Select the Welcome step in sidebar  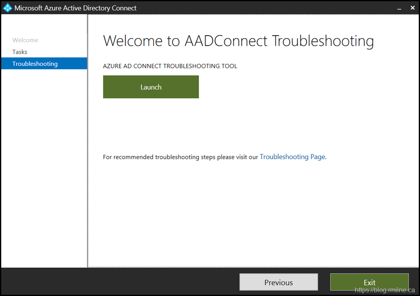tap(25, 40)
